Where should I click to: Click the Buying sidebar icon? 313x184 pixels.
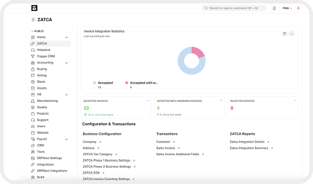(33, 69)
